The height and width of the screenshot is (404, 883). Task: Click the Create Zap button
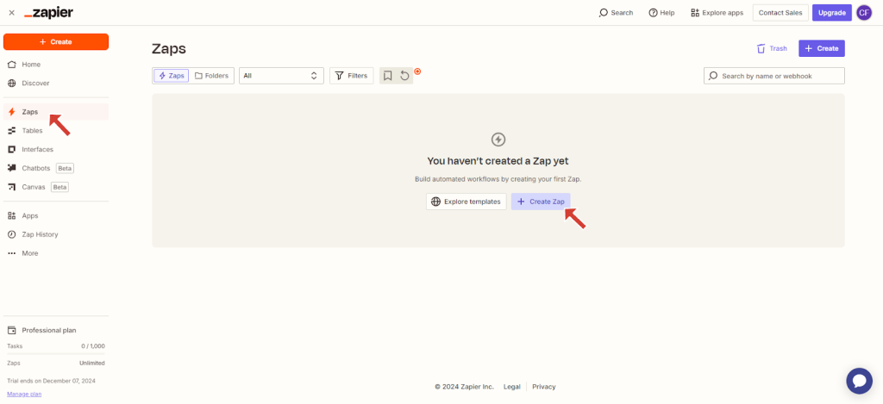tap(541, 202)
